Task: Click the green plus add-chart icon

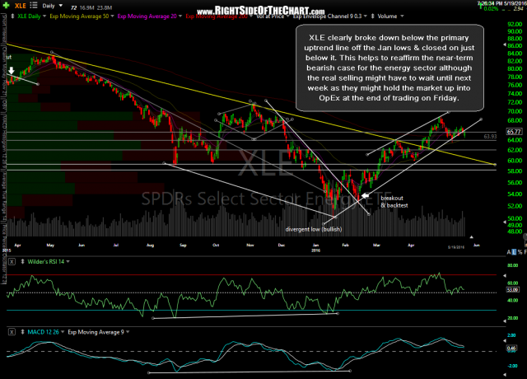Action: (x=7, y=5)
